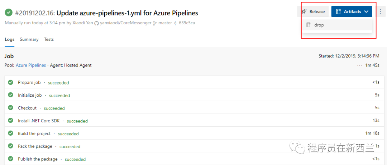The height and width of the screenshot is (165, 387).
Task: Click the check icon for Publish the package
Action: coord(10,159)
